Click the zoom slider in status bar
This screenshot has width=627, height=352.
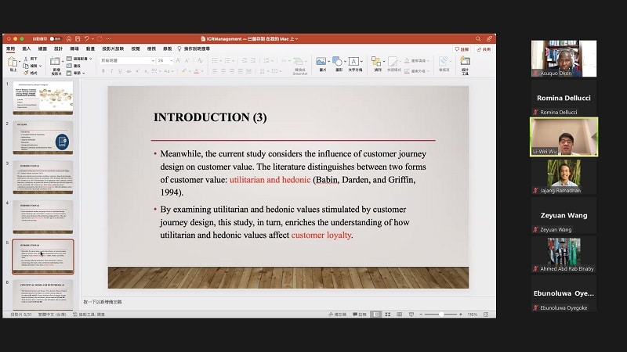pyautogui.click(x=443, y=314)
